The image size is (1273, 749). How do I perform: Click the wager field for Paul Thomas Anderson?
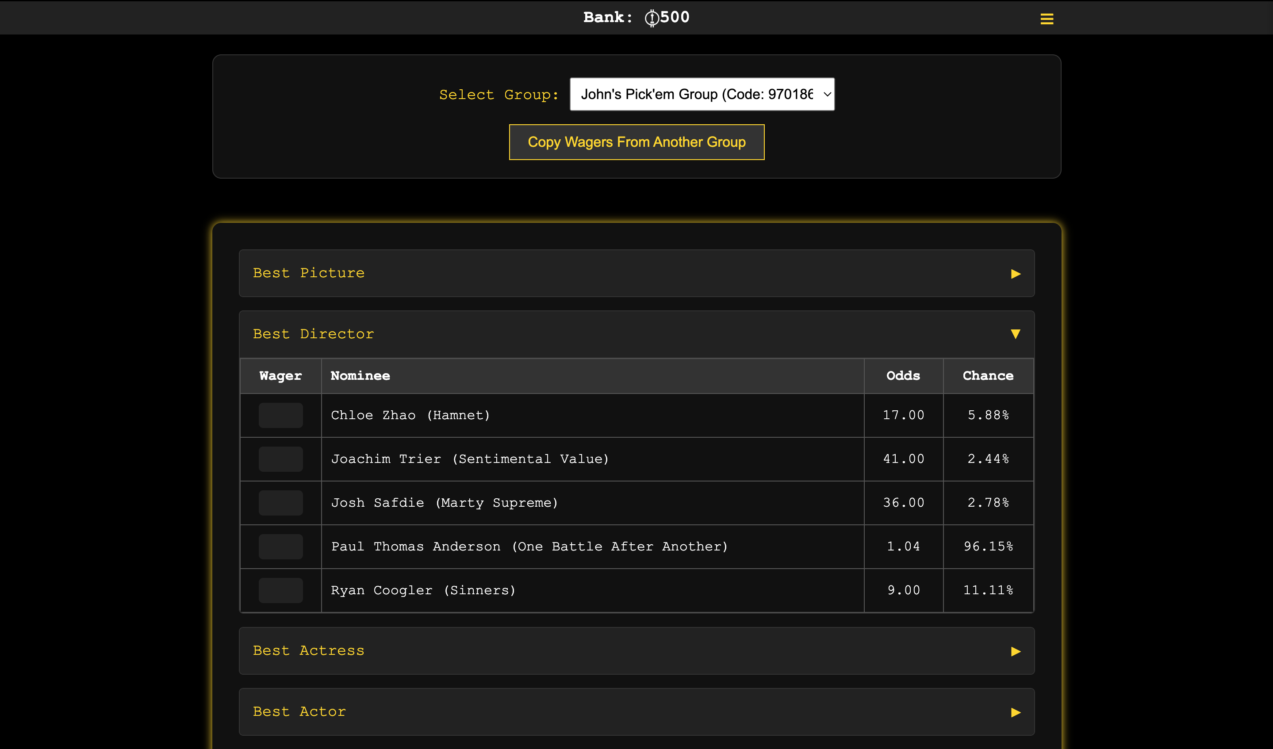[280, 546]
